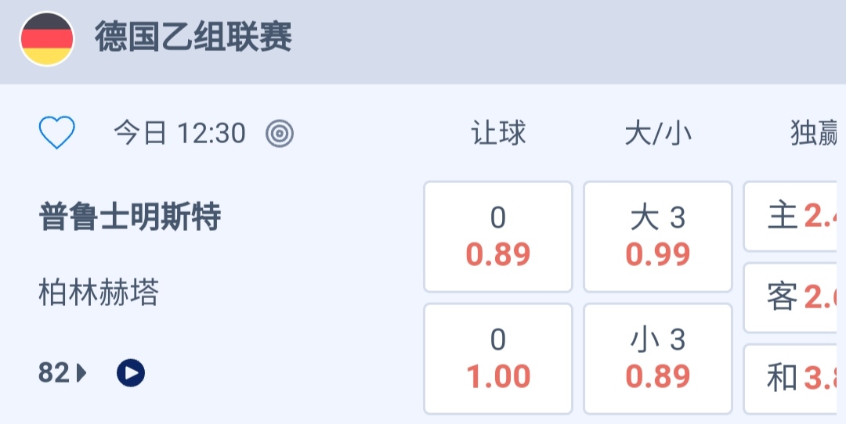The image size is (846, 424).
Task: Click the 今日 12:30 match time
Action: click(180, 134)
